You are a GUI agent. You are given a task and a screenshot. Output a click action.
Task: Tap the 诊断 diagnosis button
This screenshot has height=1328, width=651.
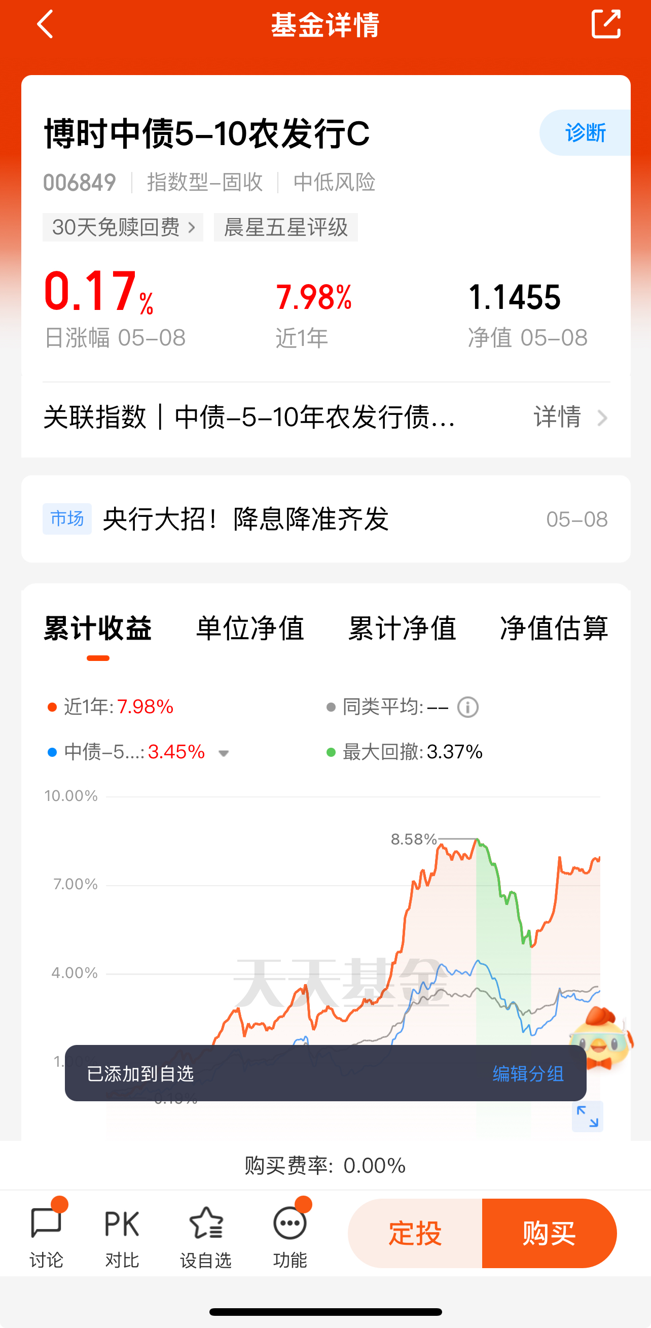585,132
